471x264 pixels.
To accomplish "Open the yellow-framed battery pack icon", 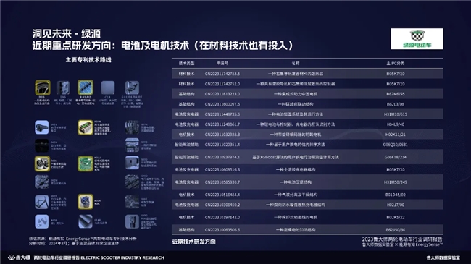I will pos(86,127).
